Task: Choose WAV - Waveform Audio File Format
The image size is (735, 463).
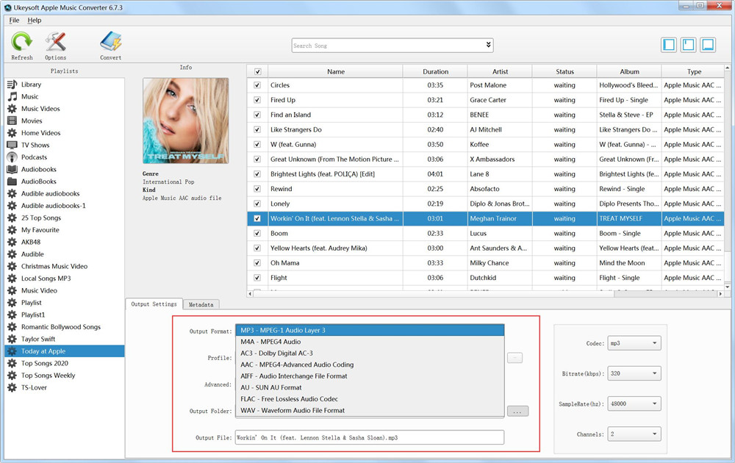Action: point(370,410)
